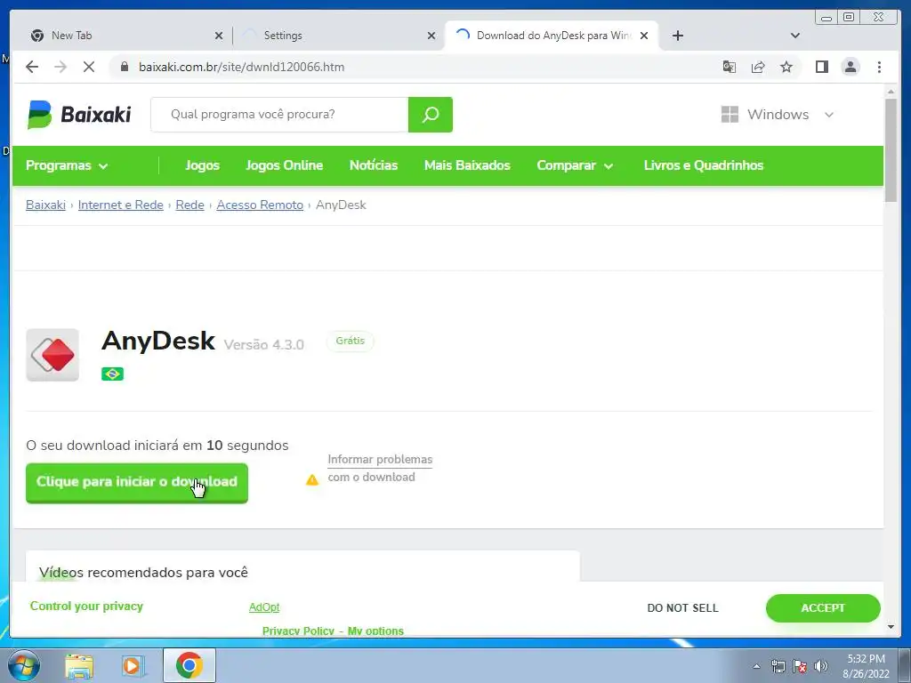
Task: Expand the Windows platform dropdown
Action: [x=778, y=115]
